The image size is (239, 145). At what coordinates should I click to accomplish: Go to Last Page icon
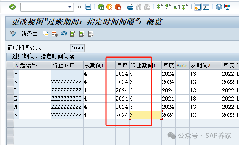(185, 7)
